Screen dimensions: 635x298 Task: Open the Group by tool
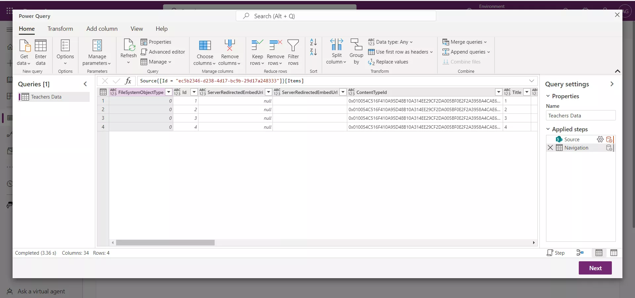point(356,51)
